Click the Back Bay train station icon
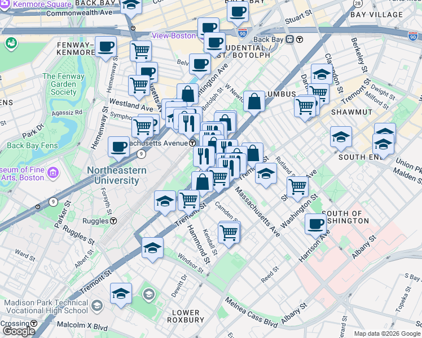Viewport: 422px width, 338px height. [289, 39]
